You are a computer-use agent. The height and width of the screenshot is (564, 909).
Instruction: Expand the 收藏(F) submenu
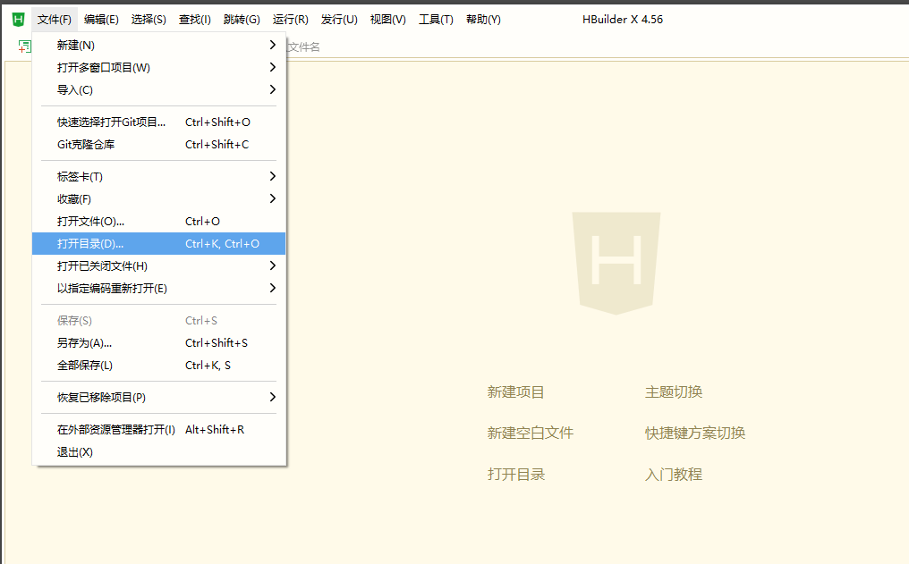point(159,198)
